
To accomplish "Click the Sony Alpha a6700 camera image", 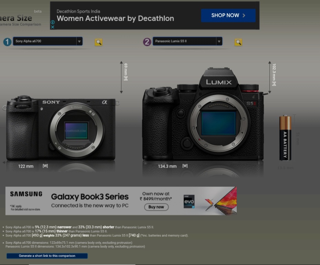I will [61, 128].
